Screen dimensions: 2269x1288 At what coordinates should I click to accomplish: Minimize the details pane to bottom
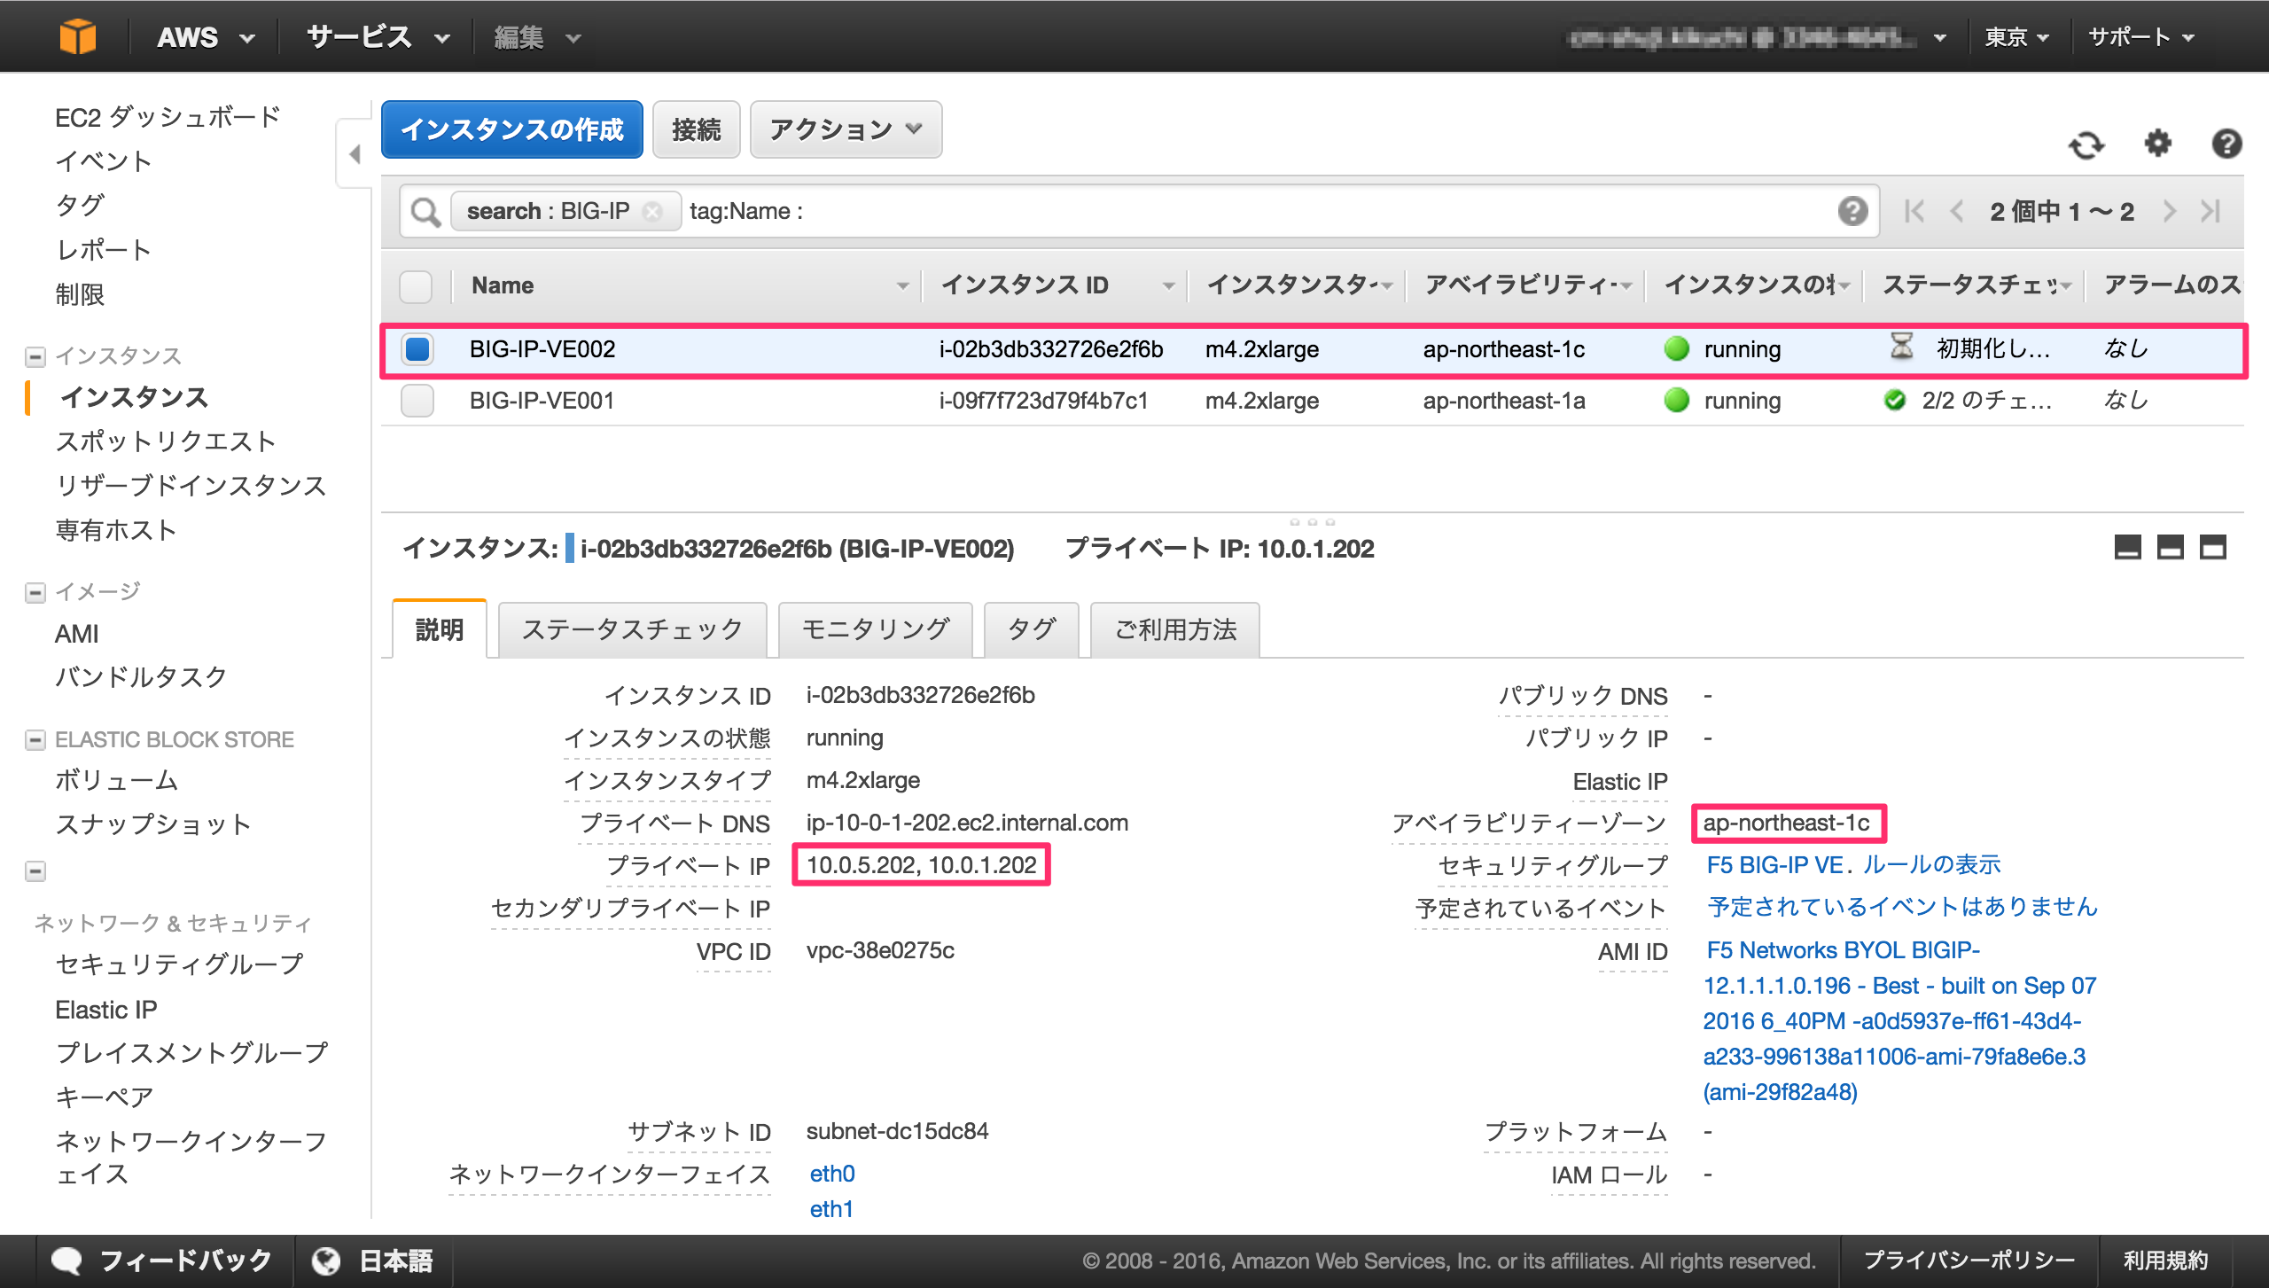click(2127, 547)
